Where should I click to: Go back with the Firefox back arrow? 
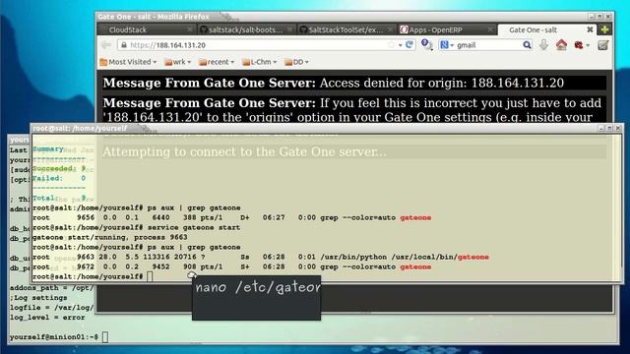point(106,45)
